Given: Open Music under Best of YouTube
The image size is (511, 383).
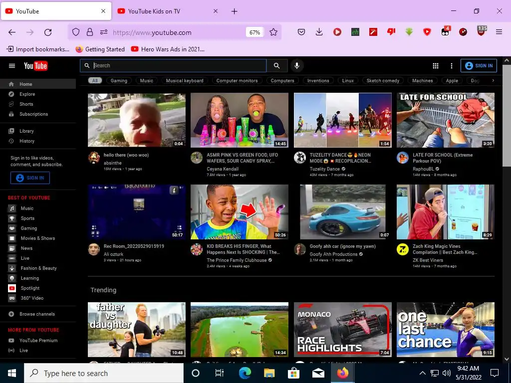Looking at the screenshot, I should (38, 208).
